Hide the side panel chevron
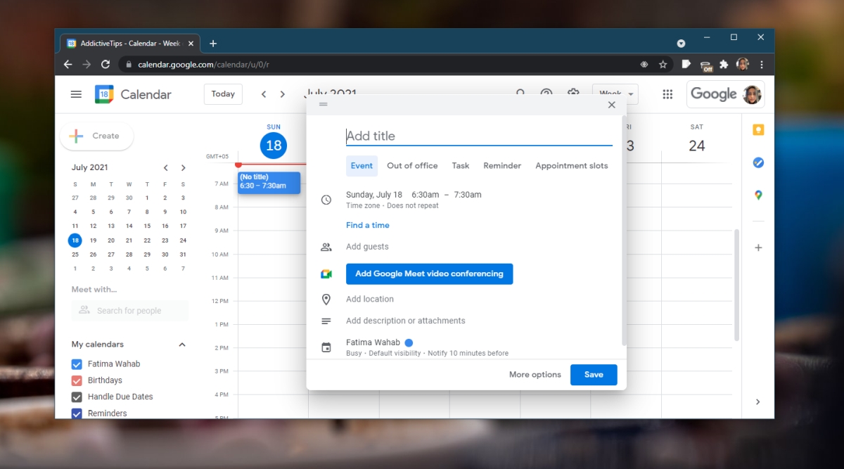 (x=758, y=402)
